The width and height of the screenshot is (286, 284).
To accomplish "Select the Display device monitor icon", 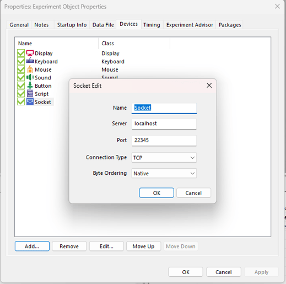I will pyautogui.click(x=30, y=53).
